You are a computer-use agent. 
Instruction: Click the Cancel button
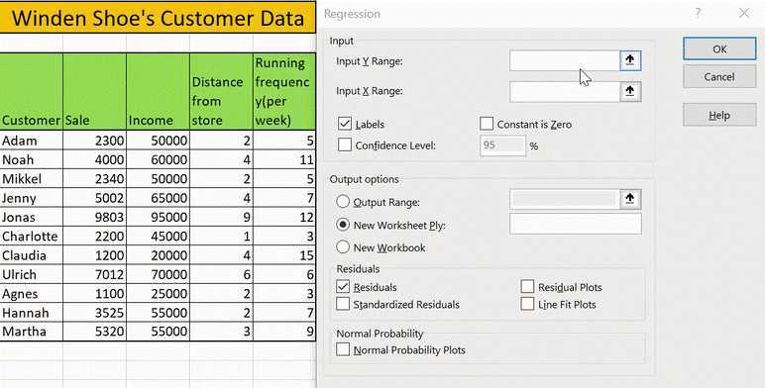[719, 77]
